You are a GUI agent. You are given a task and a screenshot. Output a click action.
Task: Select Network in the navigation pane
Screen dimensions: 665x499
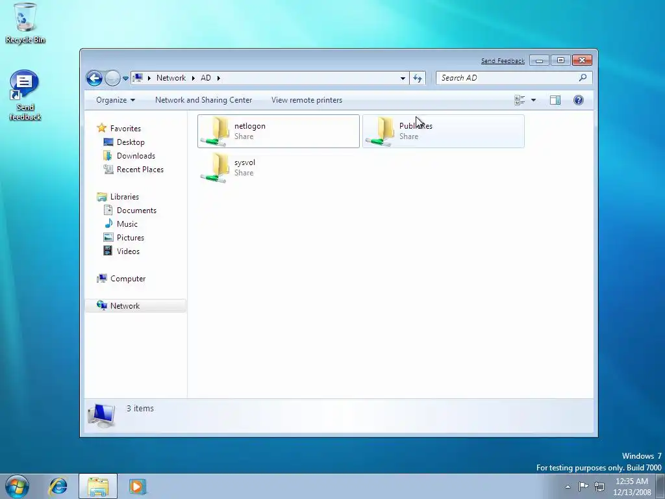[125, 306]
